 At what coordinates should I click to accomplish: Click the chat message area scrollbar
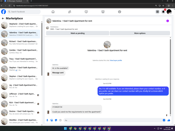[x=170, y=77]
